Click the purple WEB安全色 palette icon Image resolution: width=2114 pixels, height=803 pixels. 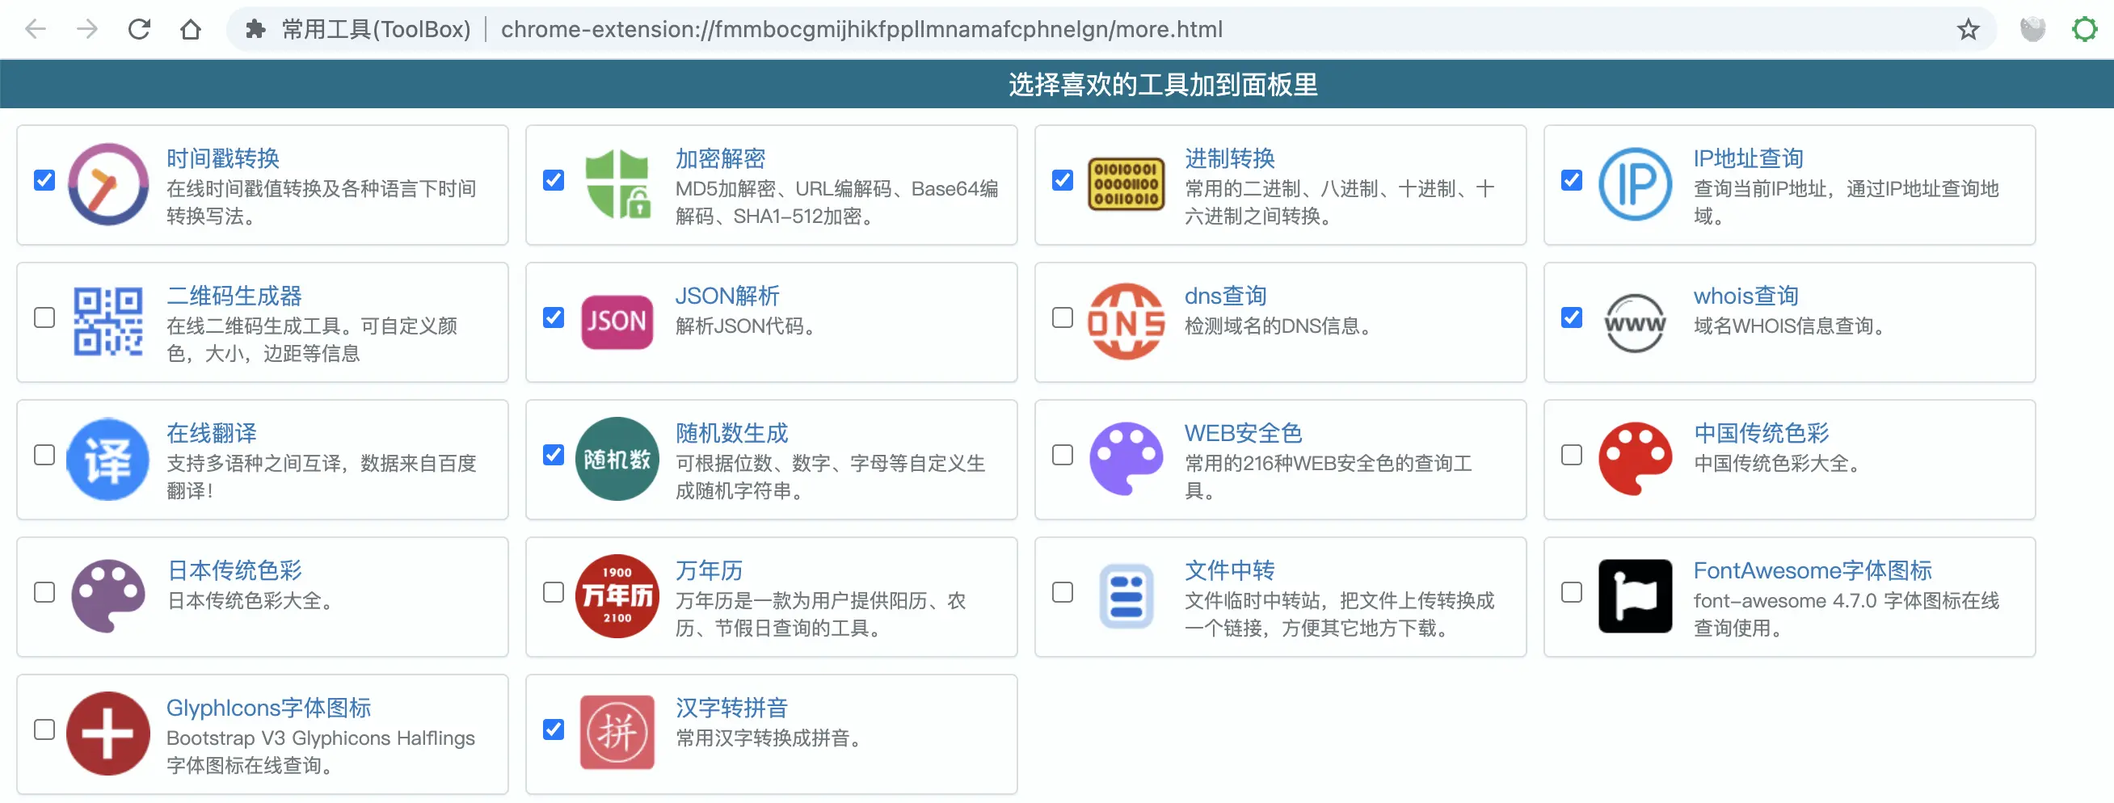coord(1126,459)
